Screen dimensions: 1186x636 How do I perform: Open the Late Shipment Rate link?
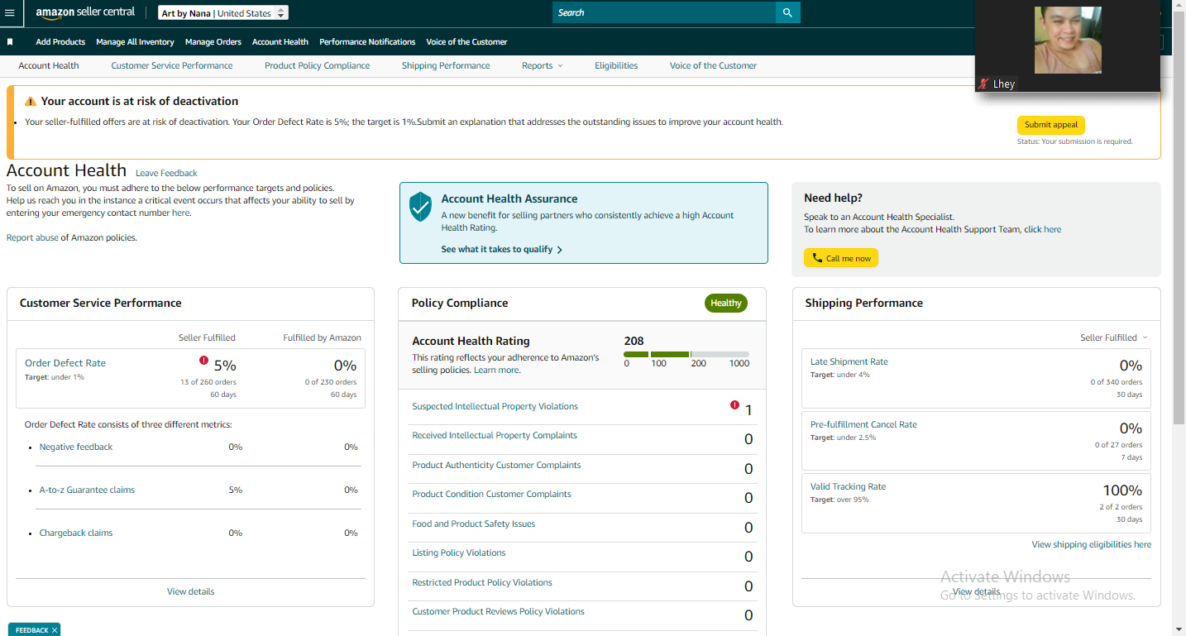coord(849,361)
